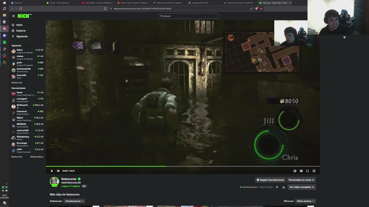369x207 pixels.
Task: Open Spotify from the taskbar
Action: pyautogui.click(x=4, y=42)
